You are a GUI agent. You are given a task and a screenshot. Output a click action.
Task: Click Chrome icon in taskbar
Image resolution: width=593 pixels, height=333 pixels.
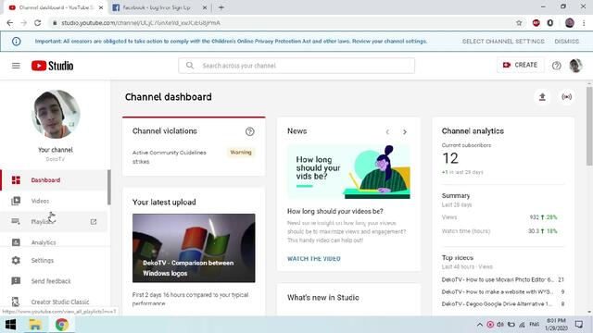[62, 325]
